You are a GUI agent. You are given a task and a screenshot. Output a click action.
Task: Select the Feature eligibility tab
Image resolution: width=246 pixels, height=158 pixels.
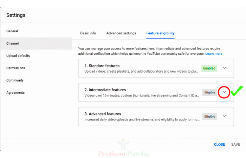click(x=160, y=33)
